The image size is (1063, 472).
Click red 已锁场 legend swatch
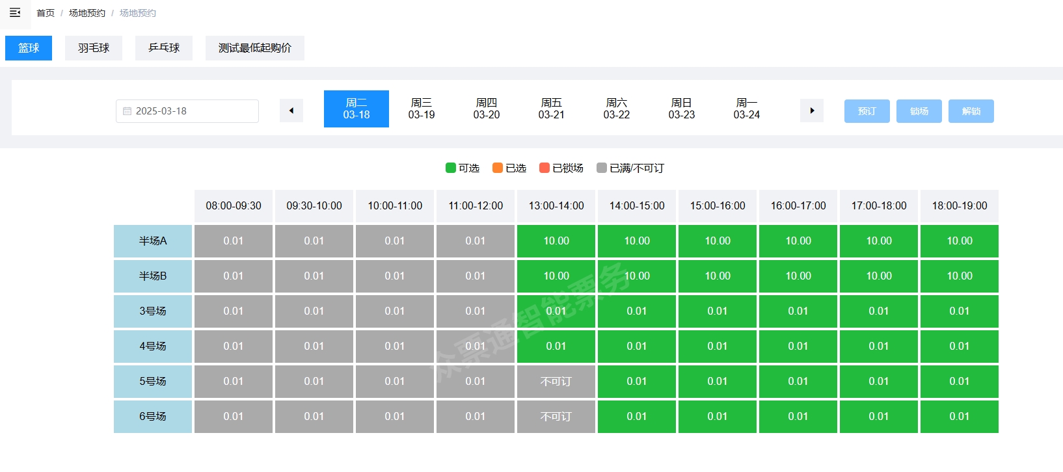click(x=545, y=168)
